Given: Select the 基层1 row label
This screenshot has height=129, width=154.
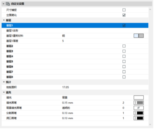Looking at the screenshot, I should click(10, 25).
